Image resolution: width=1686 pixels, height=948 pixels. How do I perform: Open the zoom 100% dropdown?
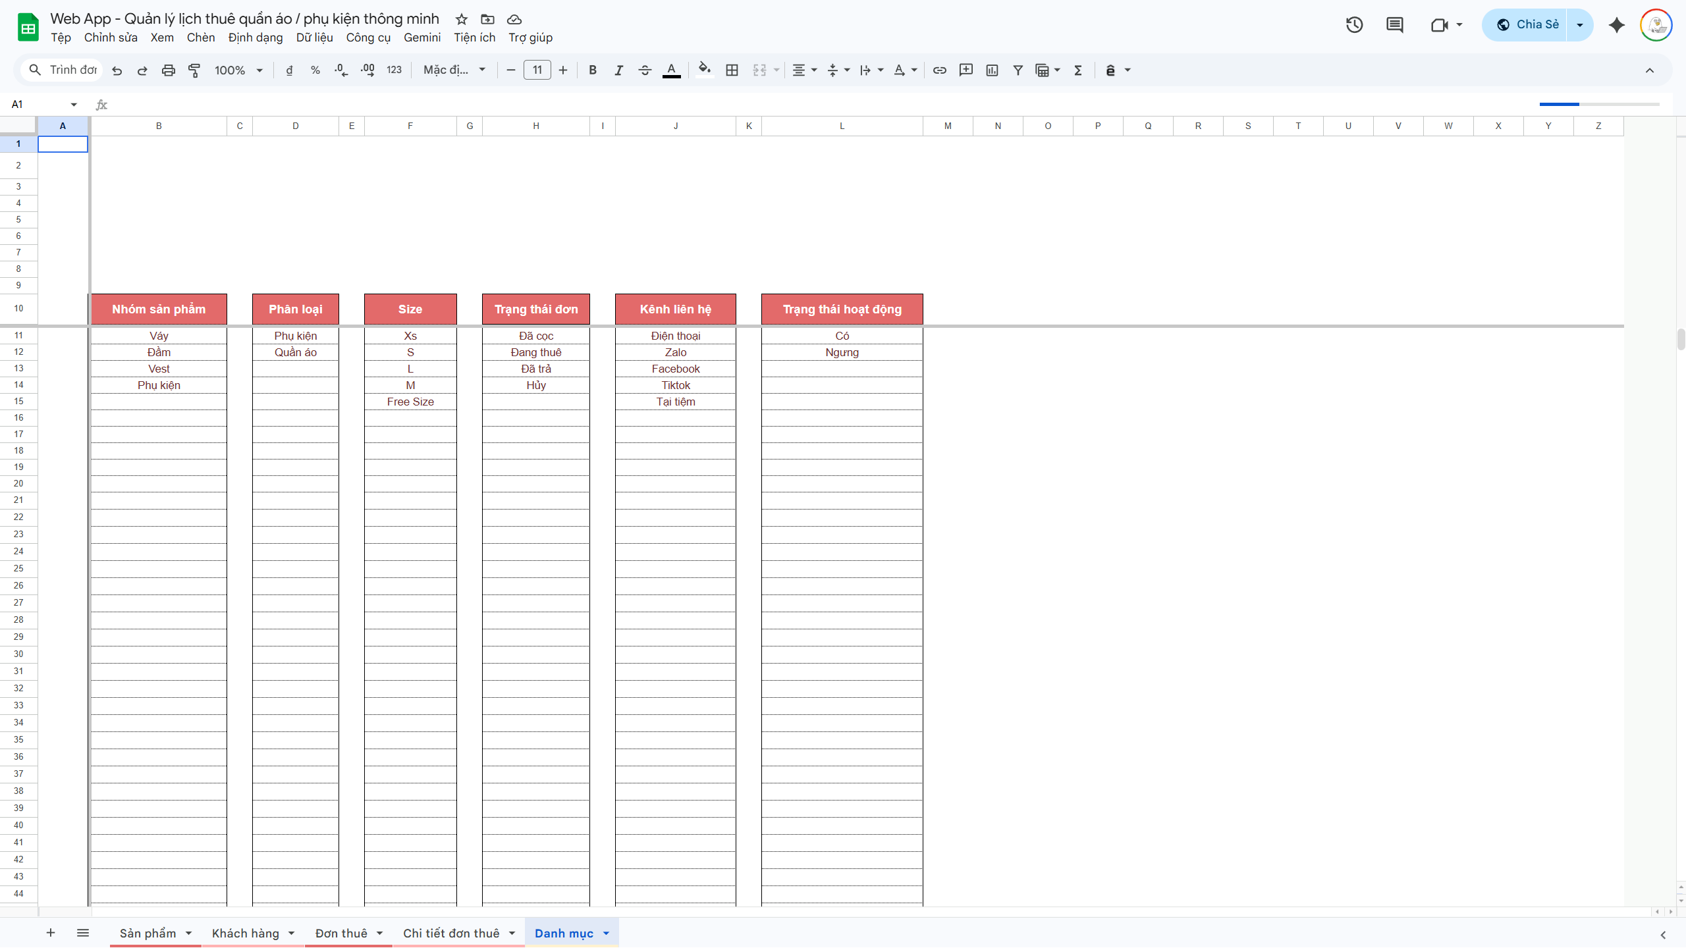[238, 70]
